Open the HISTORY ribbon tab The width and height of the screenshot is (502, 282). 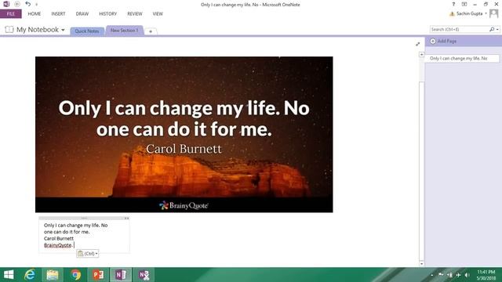(108, 14)
